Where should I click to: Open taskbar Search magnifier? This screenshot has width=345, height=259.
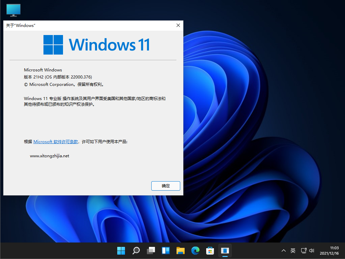coord(136,251)
